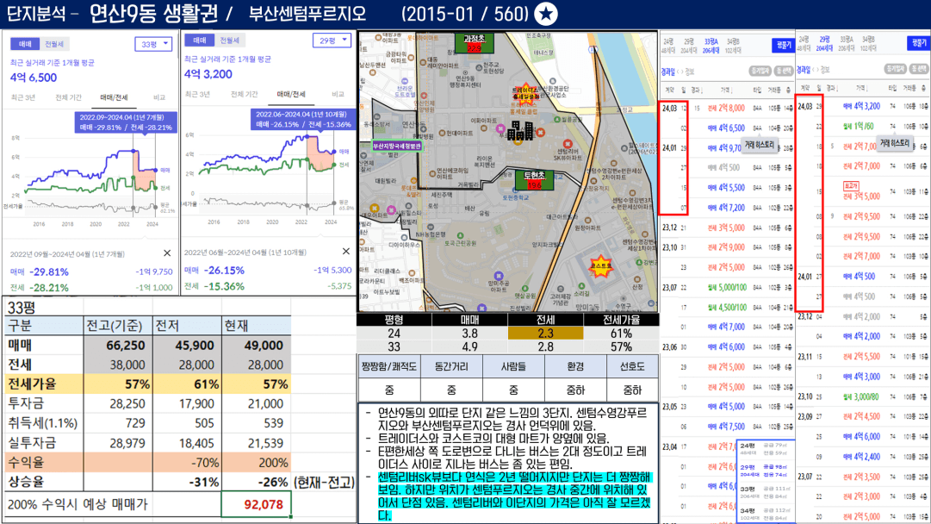
Task: Select 매매 toggle in the 33평 chart panel
Action: tap(25, 44)
